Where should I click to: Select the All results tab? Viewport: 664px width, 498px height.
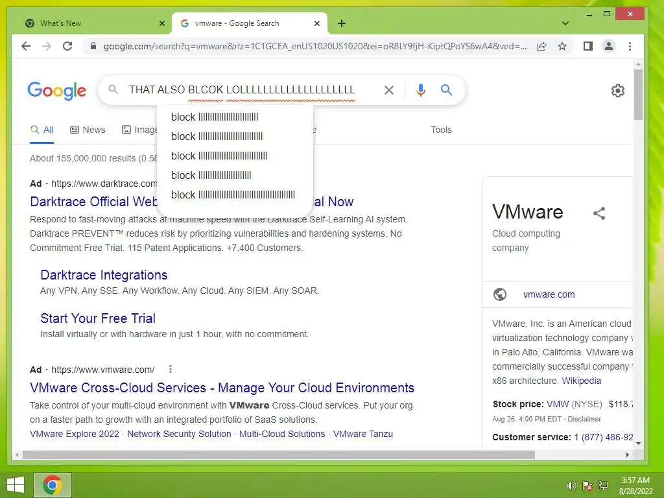[42, 130]
